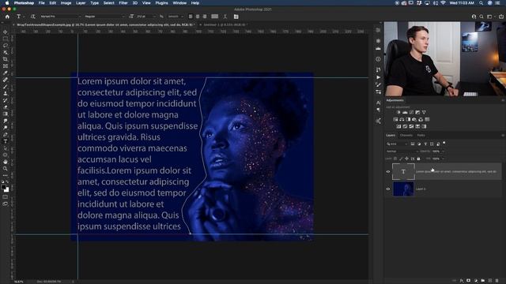Toggle text orientation in options bar
Image resolution: width=506 pixels, height=284 pixels.
(33, 17)
